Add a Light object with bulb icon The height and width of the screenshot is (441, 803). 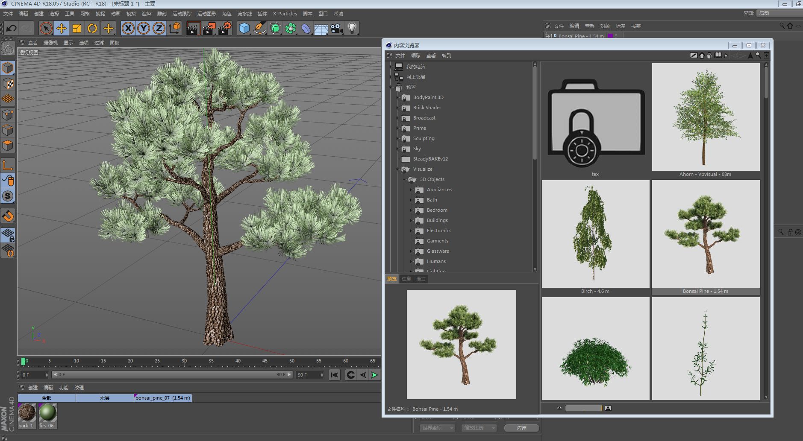point(352,29)
